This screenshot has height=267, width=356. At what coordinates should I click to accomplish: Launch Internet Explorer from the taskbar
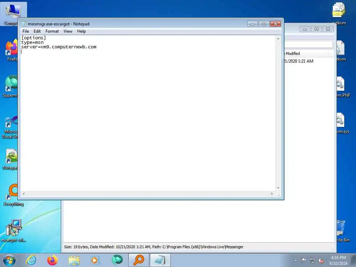click(31, 260)
